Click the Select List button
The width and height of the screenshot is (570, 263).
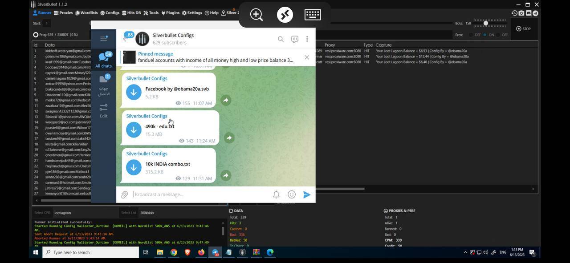[x=129, y=213]
